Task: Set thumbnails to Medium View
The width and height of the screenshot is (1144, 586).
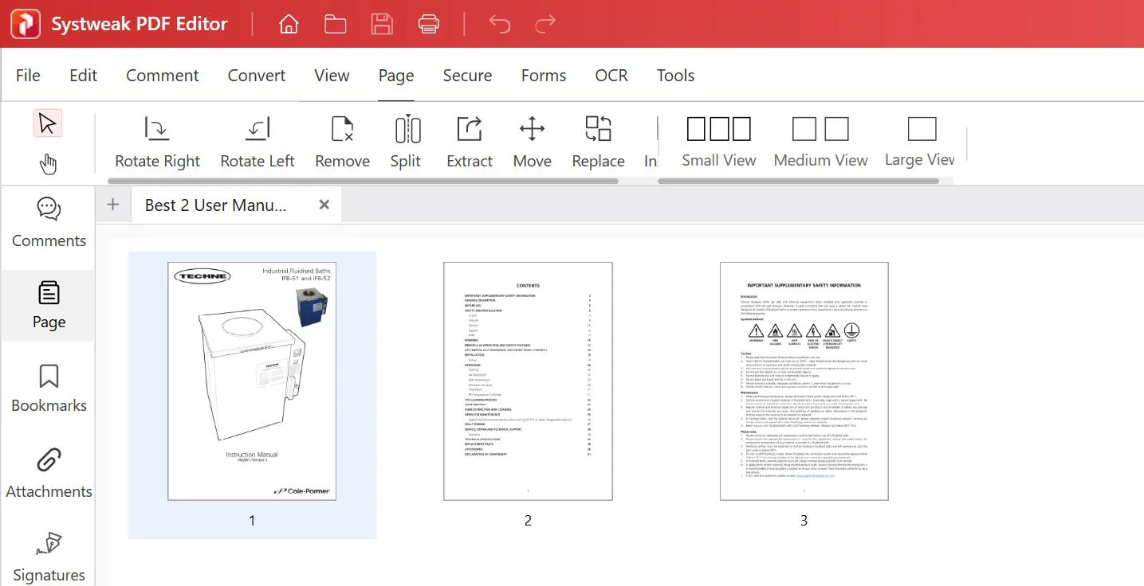Action: [820, 130]
